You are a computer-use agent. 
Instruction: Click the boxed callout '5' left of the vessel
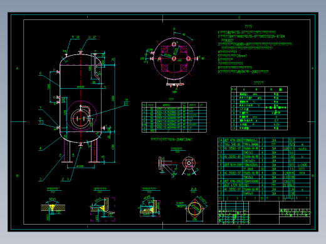(41, 122)
